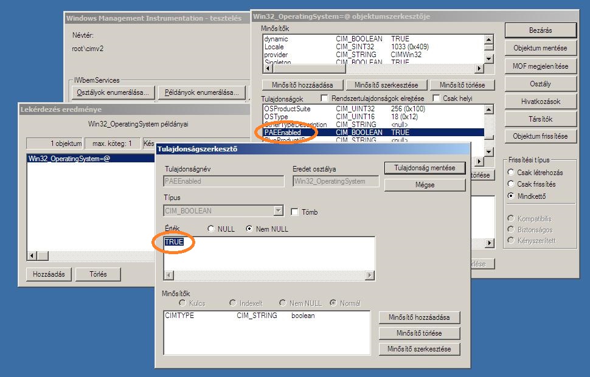Open the CIM_BOOLEAN type dropdown

coord(279,210)
